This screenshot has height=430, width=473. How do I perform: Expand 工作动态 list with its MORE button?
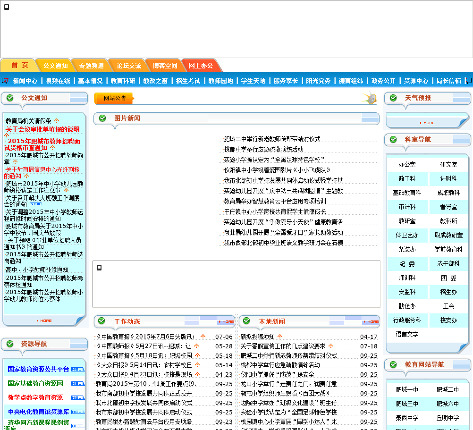pyautogui.click(x=226, y=321)
